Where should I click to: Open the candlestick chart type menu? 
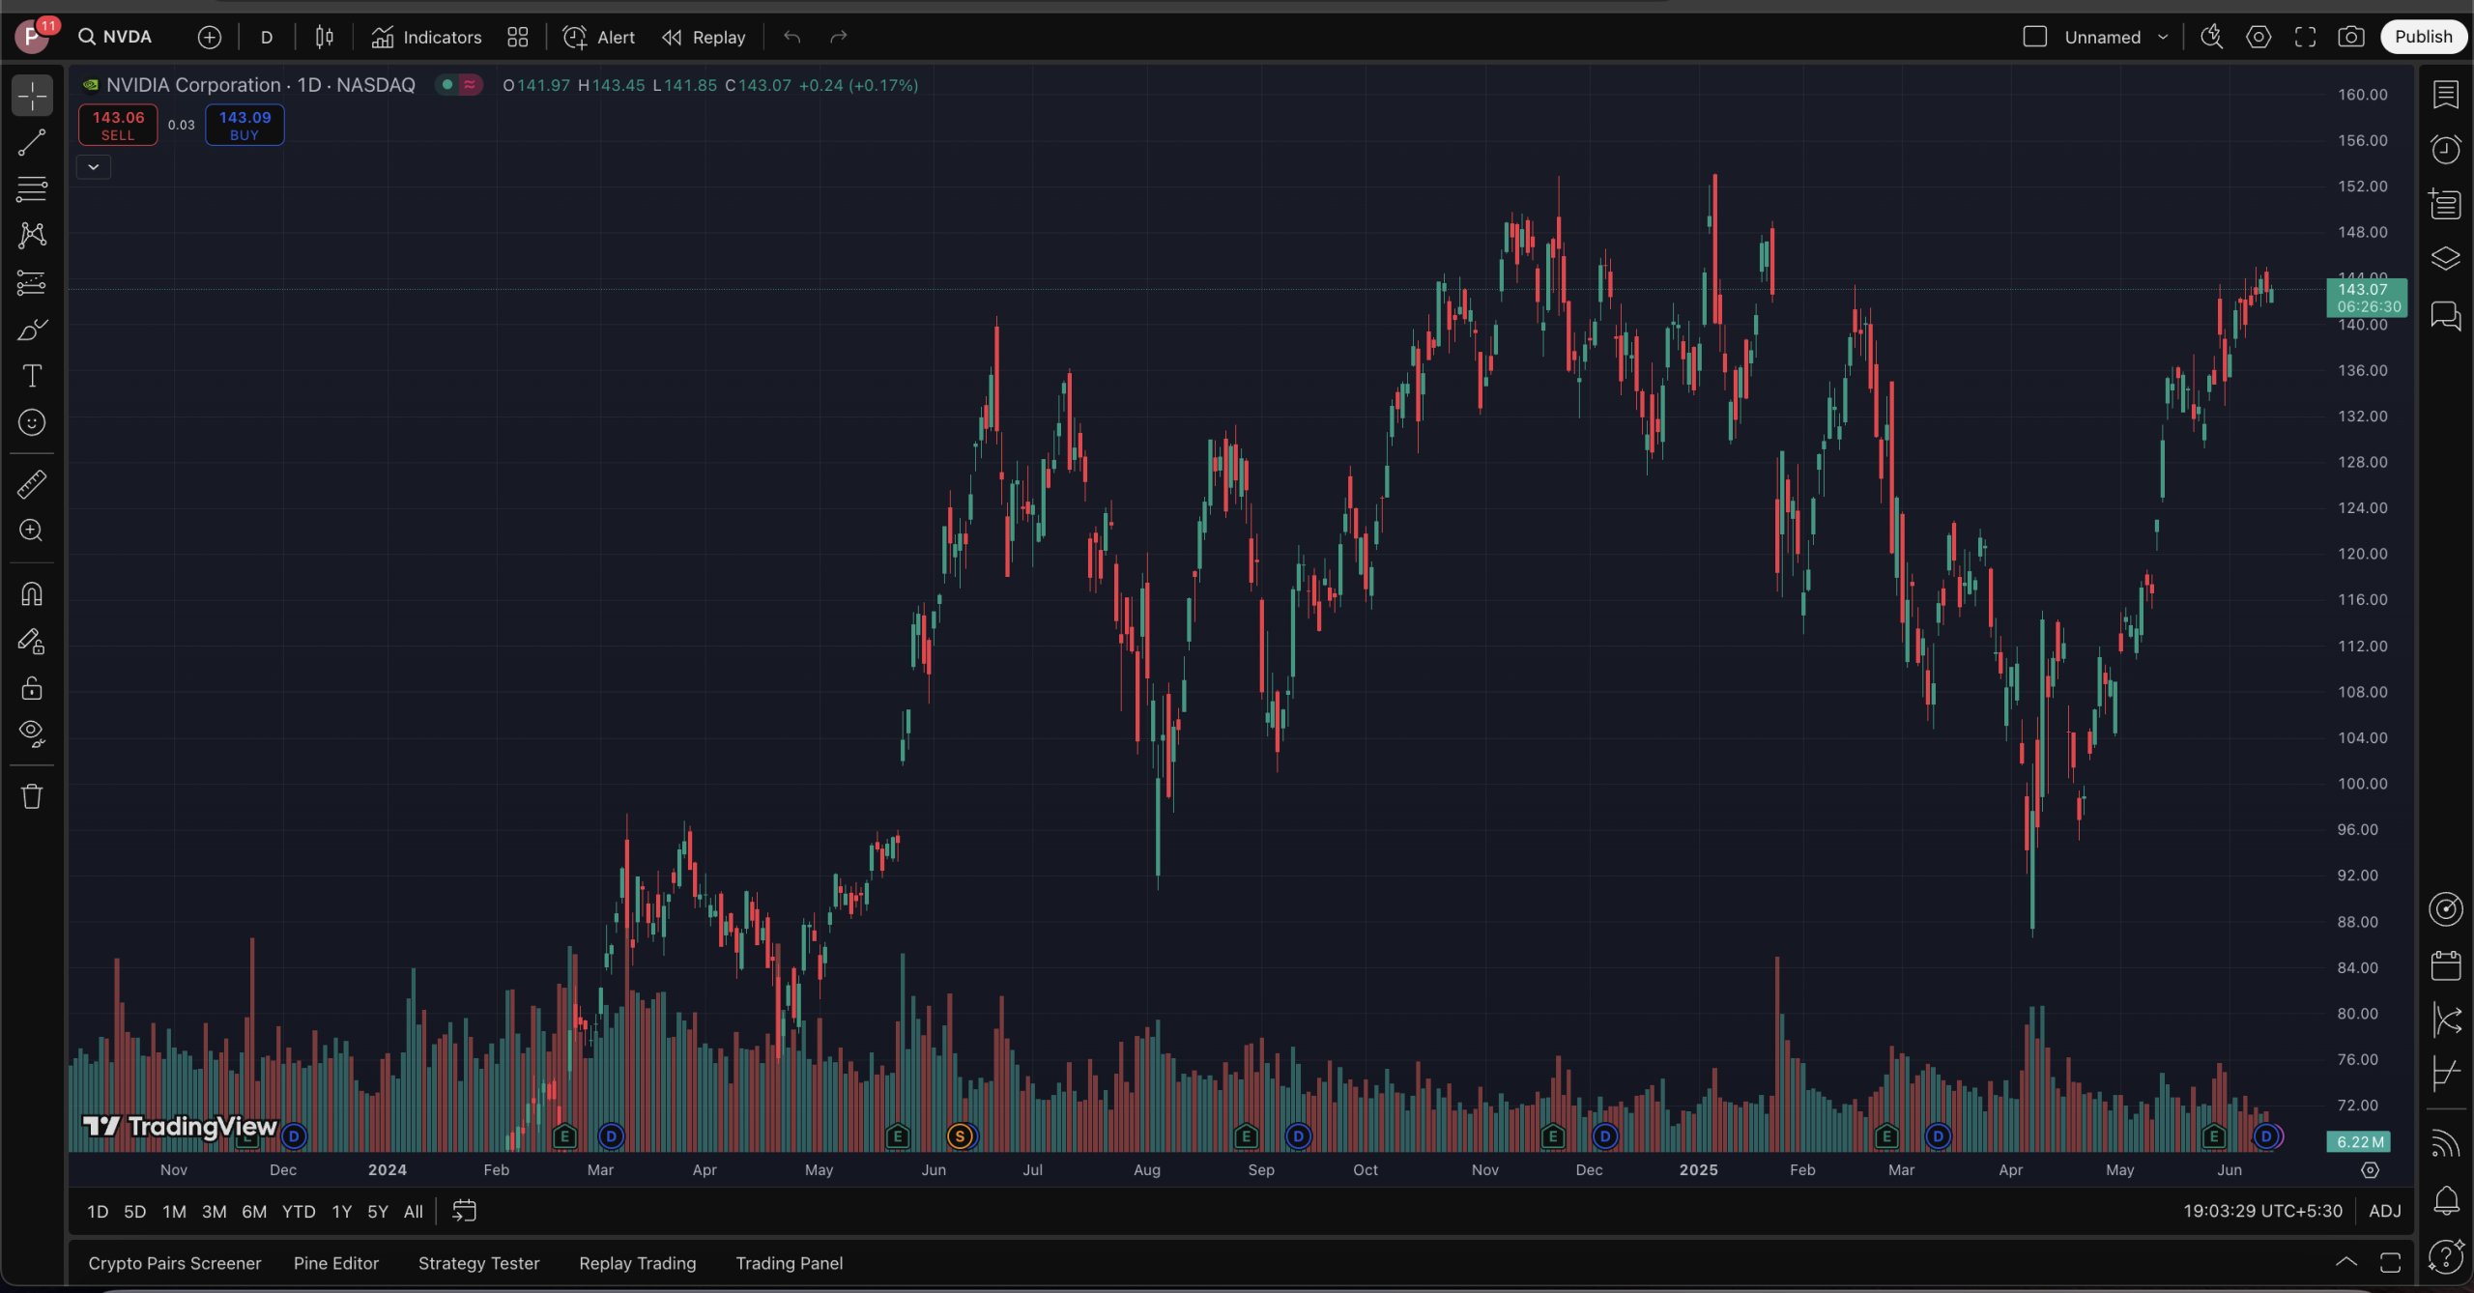(325, 37)
